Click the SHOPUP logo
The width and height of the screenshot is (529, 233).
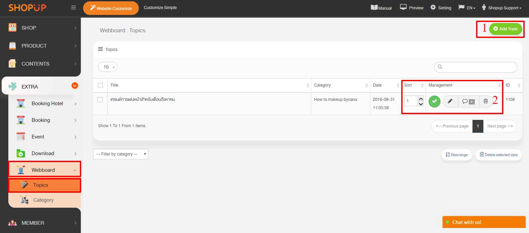pyautogui.click(x=27, y=8)
